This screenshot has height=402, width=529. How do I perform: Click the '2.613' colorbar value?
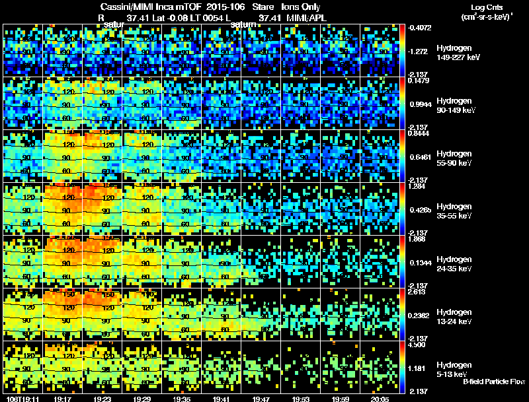pyautogui.click(x=417, y=292)
